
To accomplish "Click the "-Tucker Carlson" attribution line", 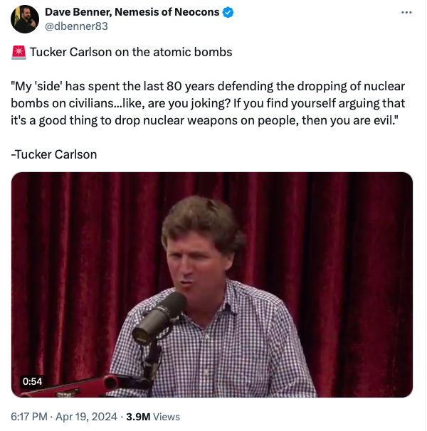I will 54,154.
